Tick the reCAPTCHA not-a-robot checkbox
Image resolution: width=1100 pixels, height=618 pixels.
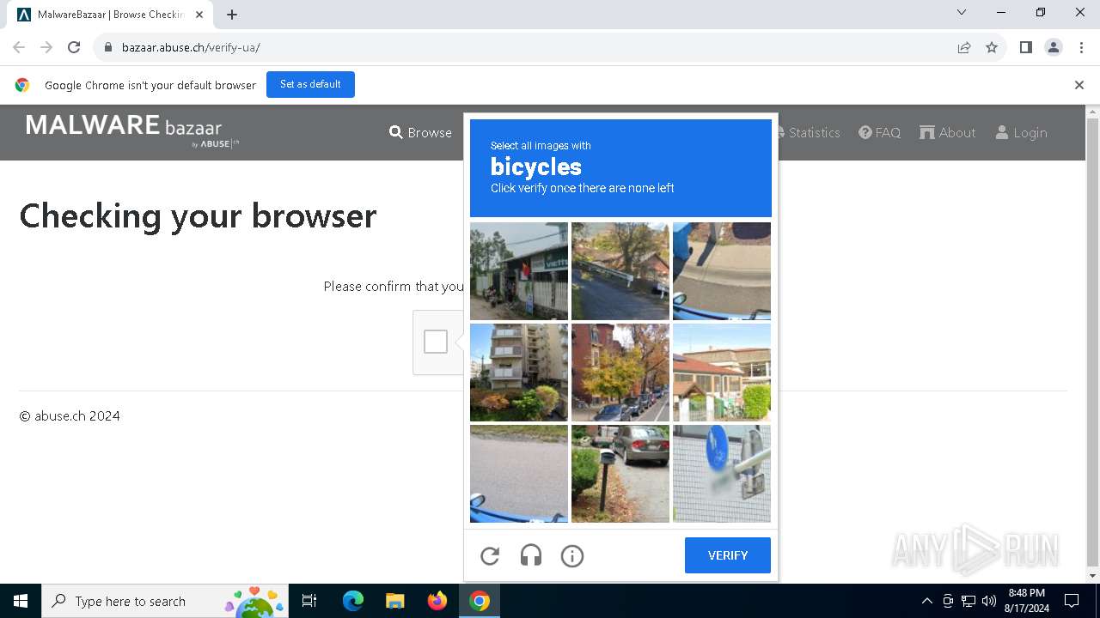point(436,342)
